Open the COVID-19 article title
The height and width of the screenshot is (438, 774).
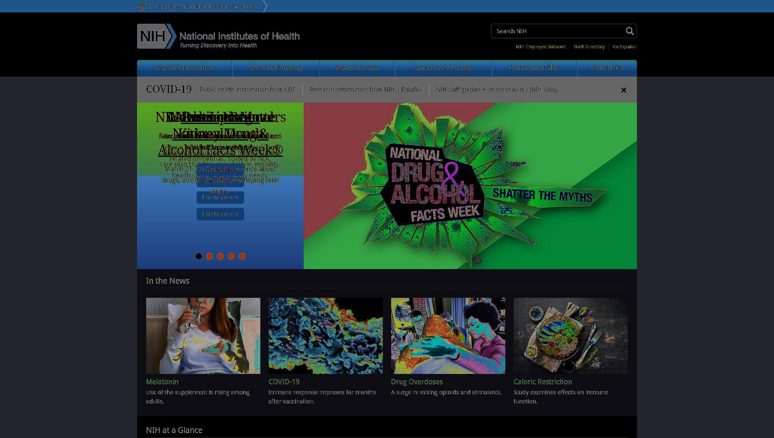point(284,382)
